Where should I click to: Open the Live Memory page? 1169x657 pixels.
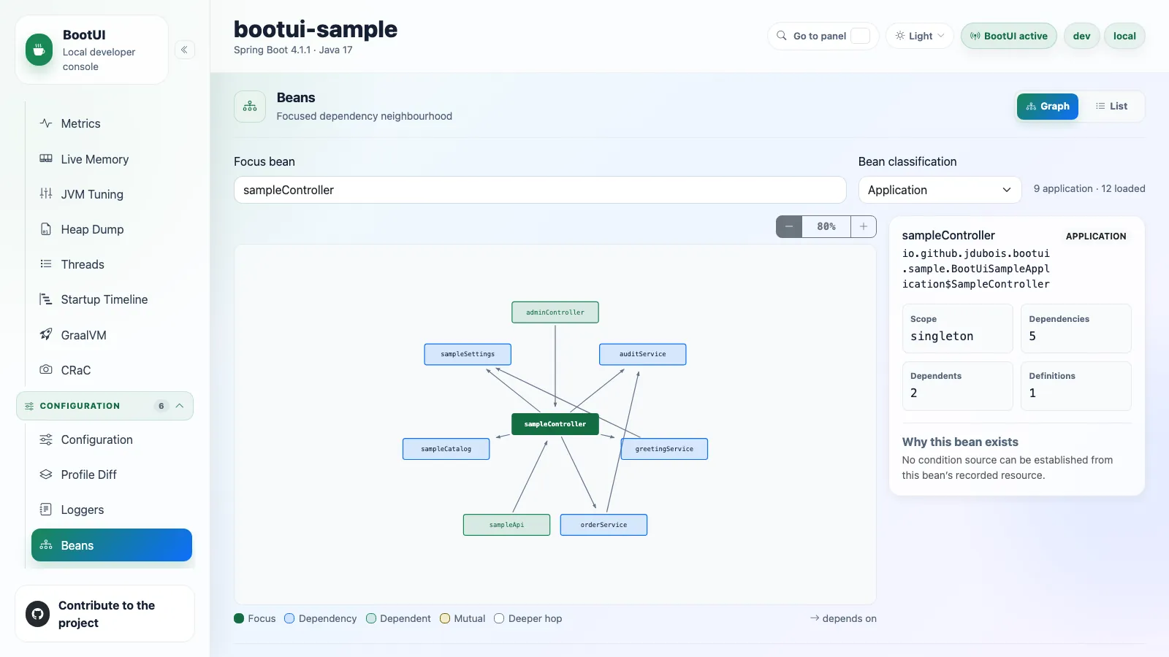tap(112, 159)
